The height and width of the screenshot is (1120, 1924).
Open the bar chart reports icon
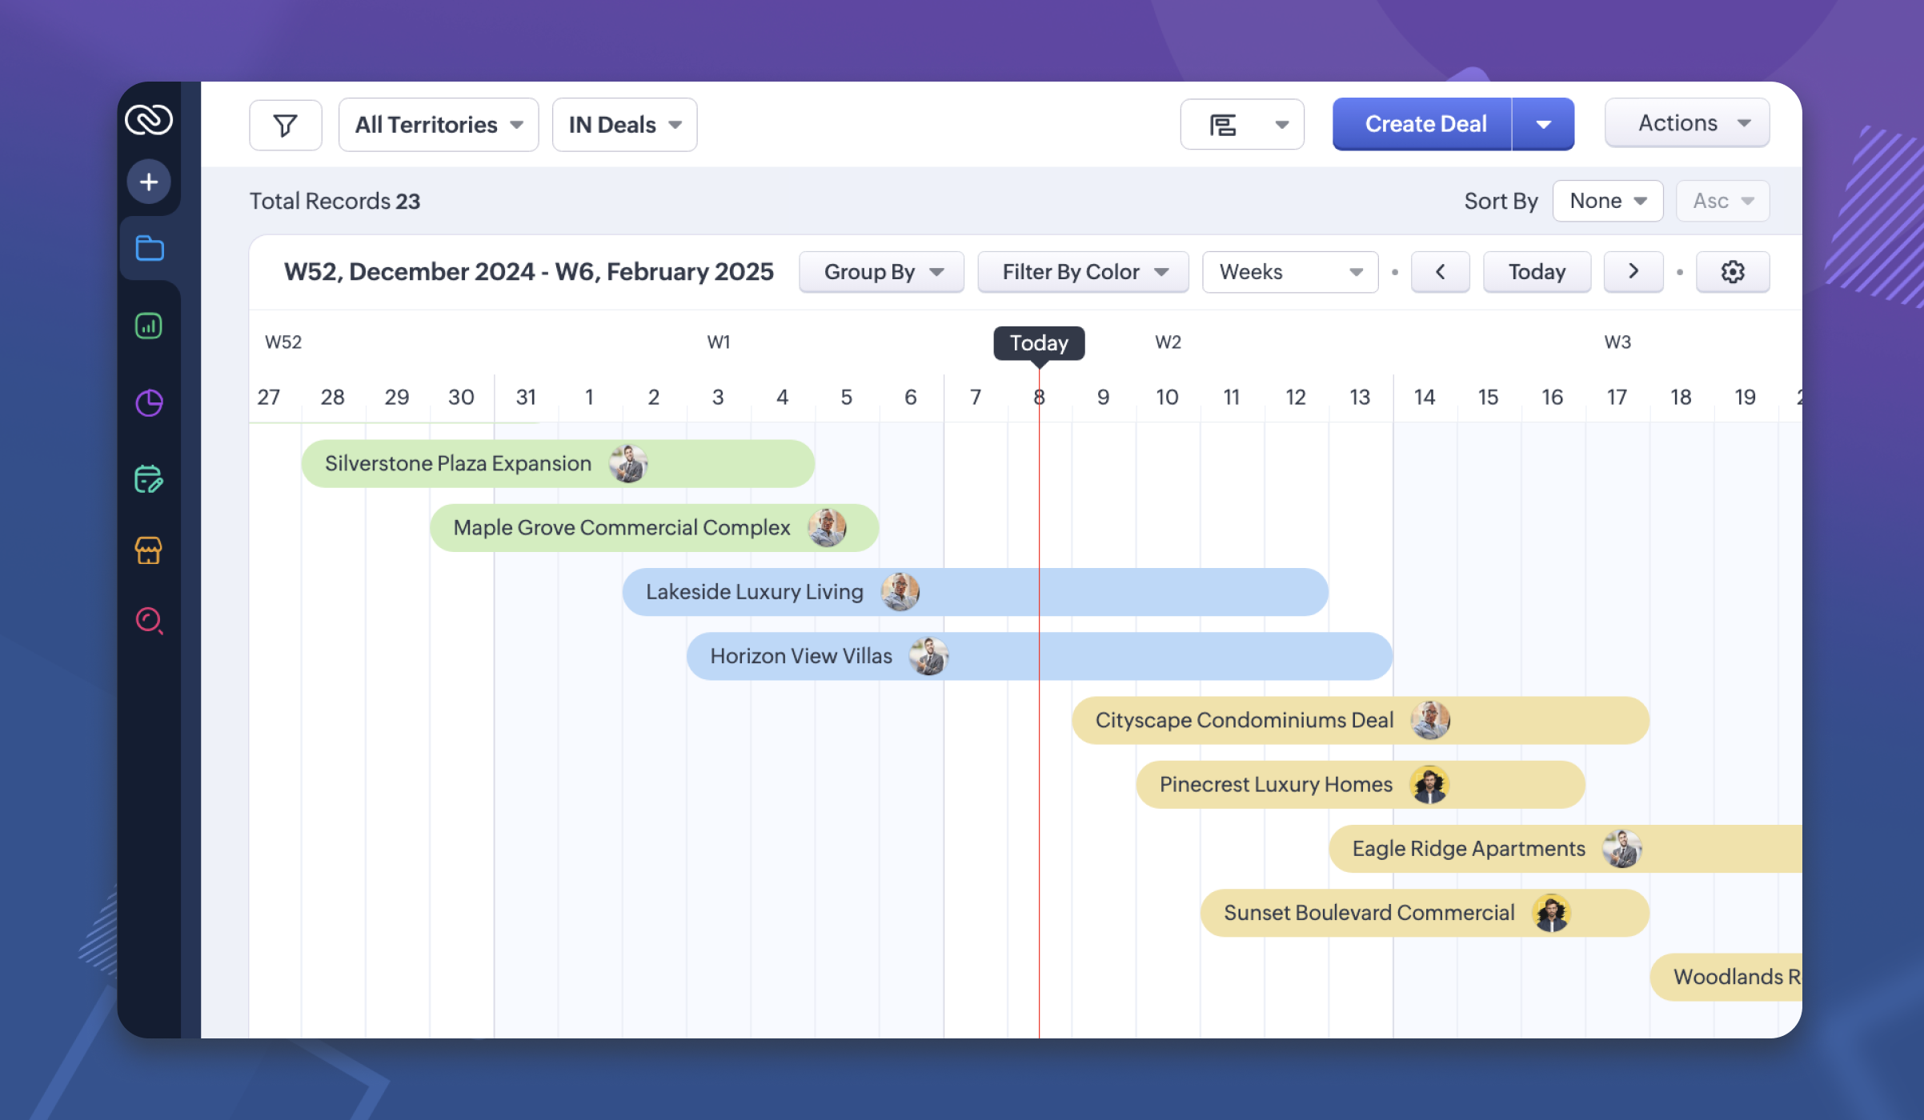tap(149, 326)
